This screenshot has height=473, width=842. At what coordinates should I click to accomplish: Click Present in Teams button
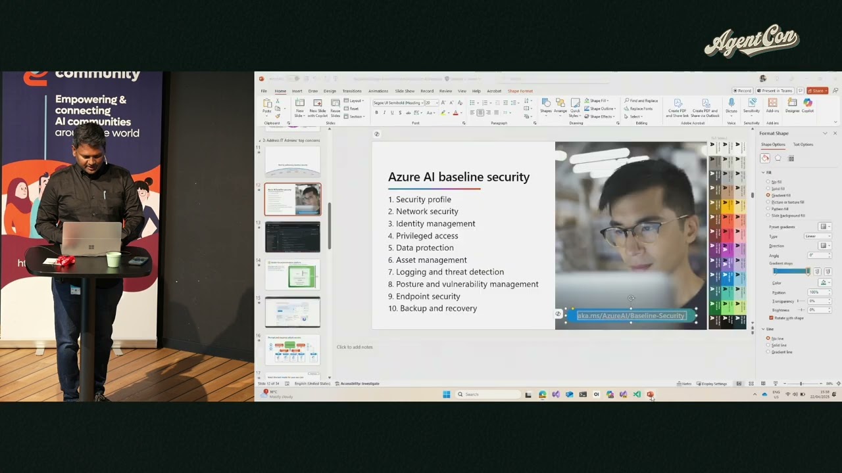776,91
